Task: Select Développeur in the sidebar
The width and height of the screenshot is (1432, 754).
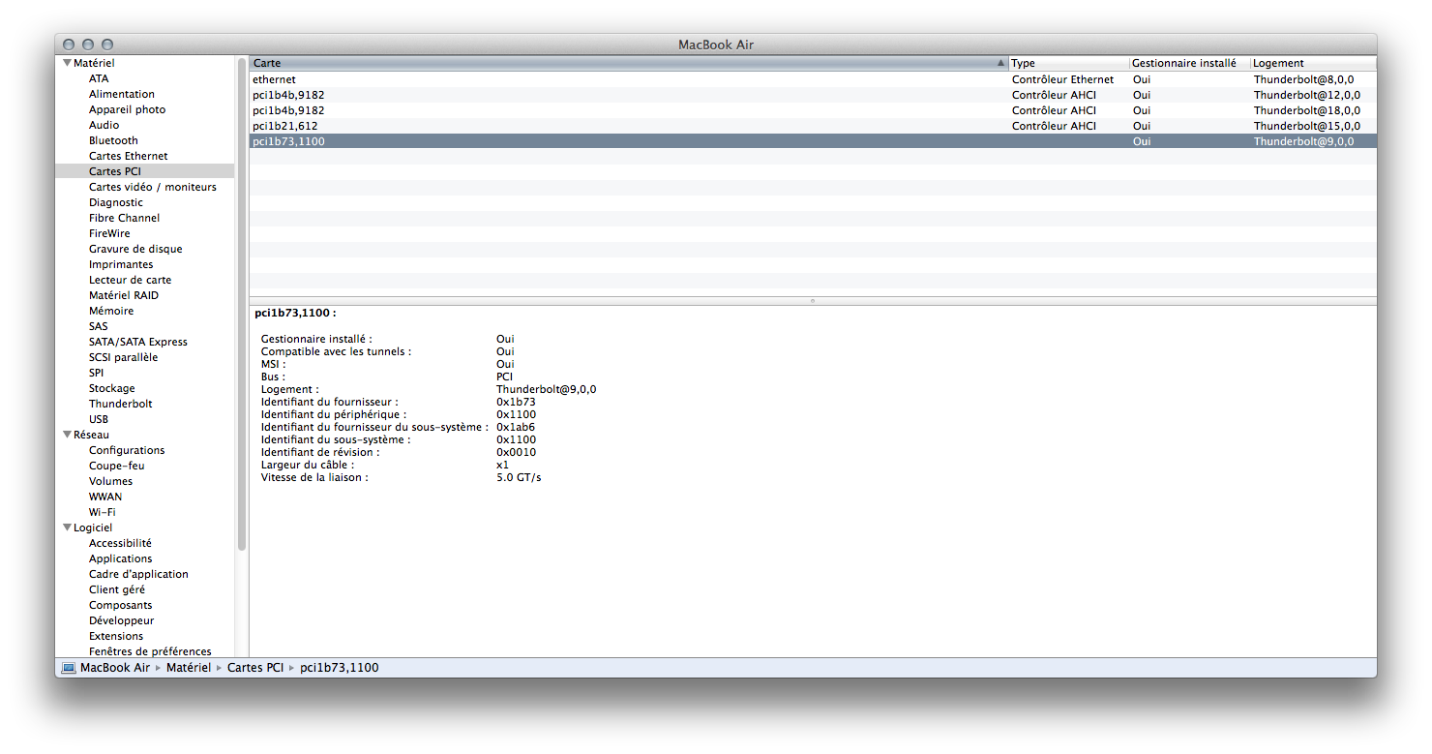Action: [121, 620]
